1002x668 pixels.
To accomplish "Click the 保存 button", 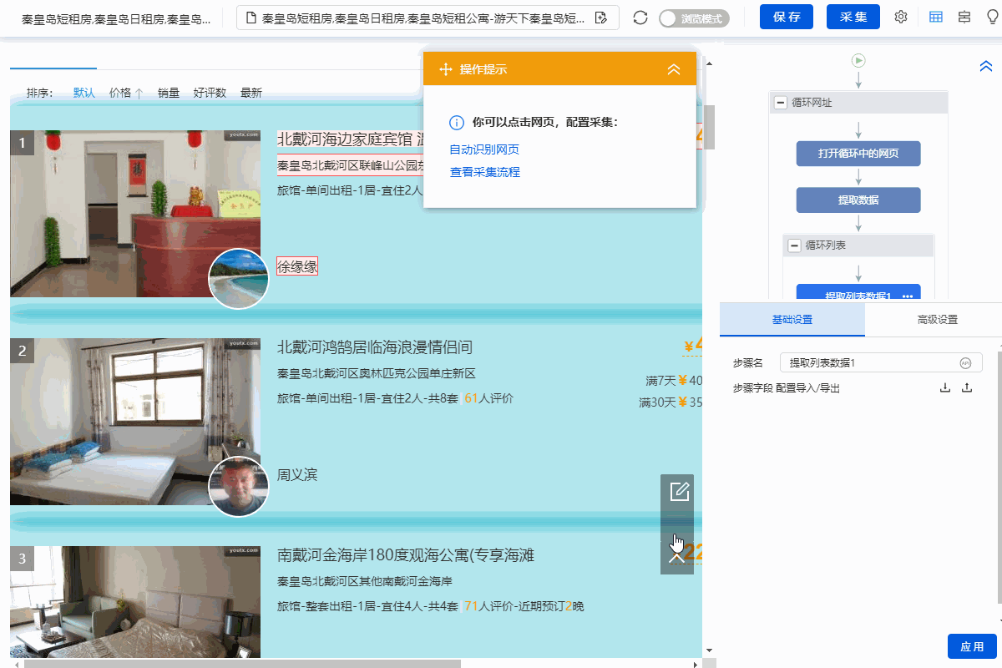I will [x=787, y=17].
